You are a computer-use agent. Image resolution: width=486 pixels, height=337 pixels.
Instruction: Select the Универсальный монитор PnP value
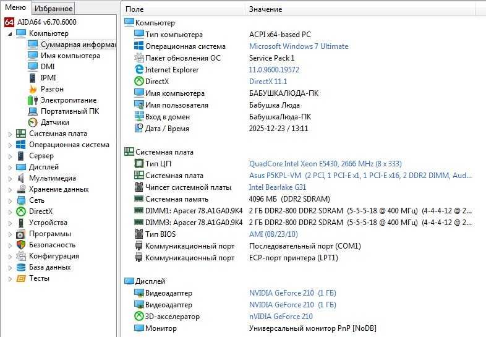(x=312, y=328)
